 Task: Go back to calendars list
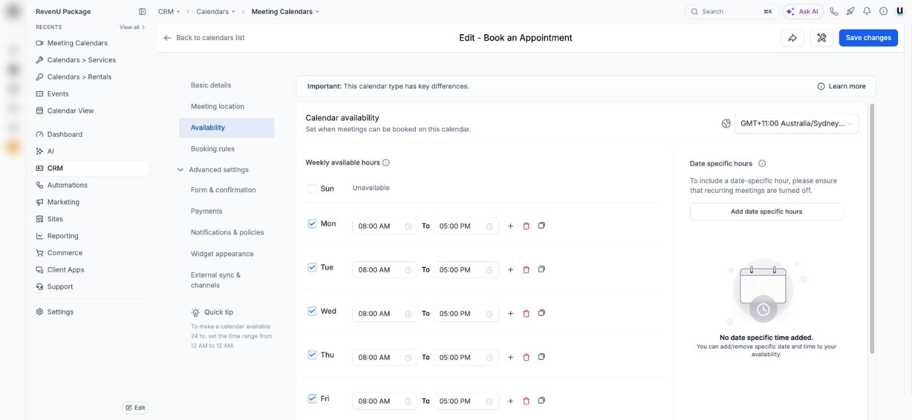tap(204, 38)
